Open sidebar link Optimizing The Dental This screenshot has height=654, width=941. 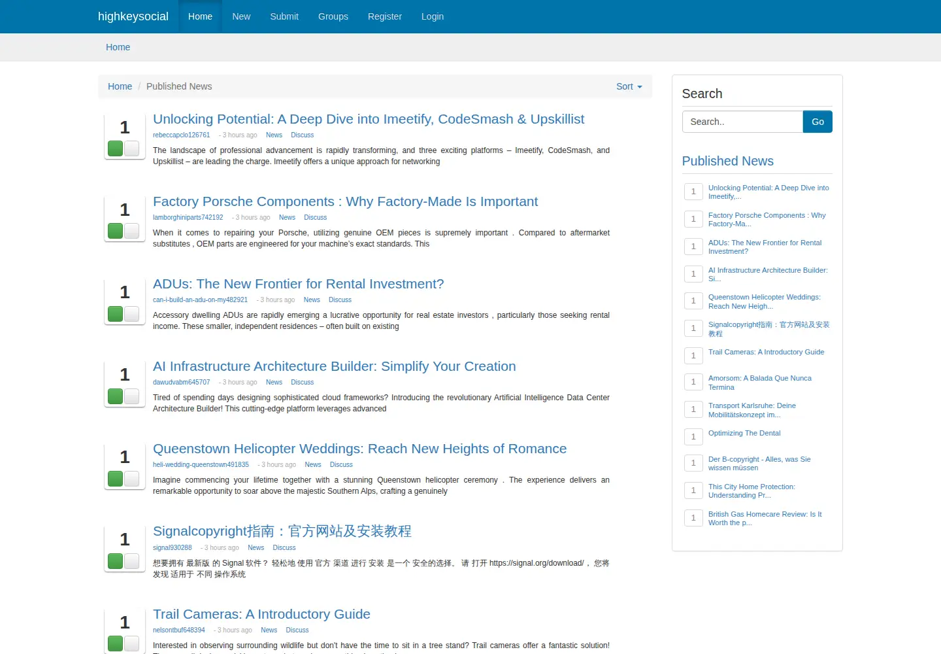click(x=744, y=433)
